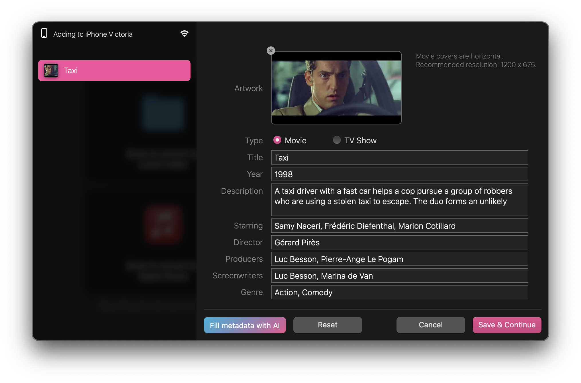This screenshot has width=581, height=383.
Task: Click the Year field showing 1998
Action: coord(399,174)
